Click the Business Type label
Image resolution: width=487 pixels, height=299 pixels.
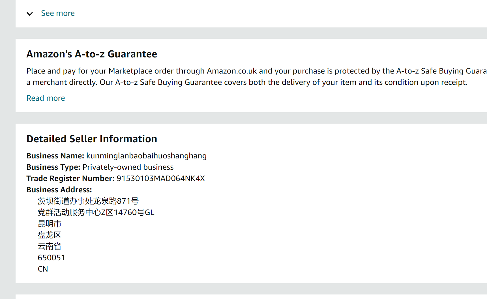(53, 167)
